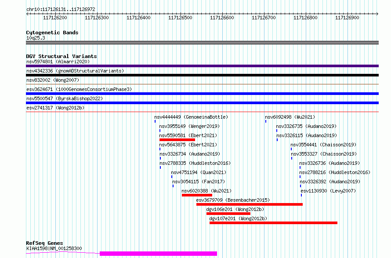
Task: Click the esv2741317 (Wong2012b) label
Action: [x=55, y=108]
